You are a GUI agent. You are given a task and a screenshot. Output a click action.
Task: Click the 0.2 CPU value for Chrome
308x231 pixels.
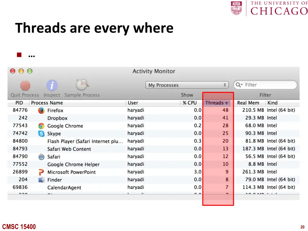198,125
